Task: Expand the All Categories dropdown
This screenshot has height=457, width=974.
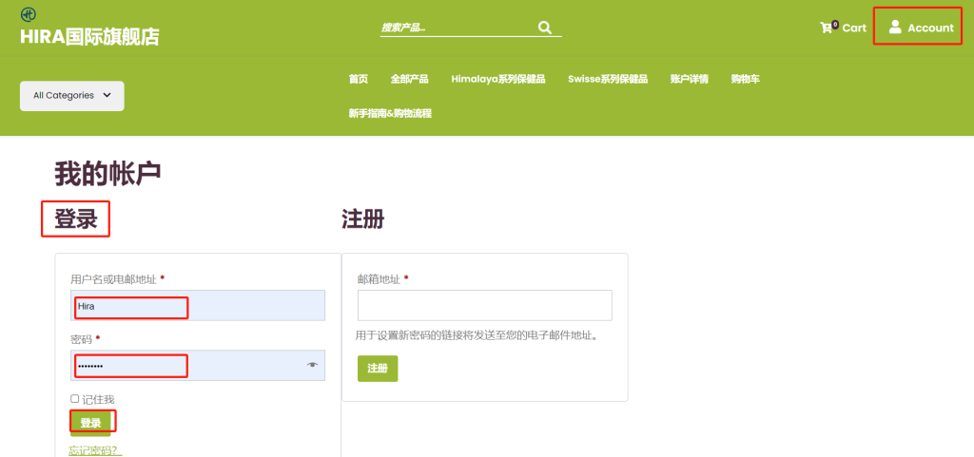Action: point(72,96)
